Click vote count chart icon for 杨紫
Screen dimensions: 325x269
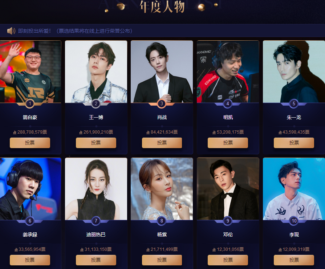pos(148,249)
